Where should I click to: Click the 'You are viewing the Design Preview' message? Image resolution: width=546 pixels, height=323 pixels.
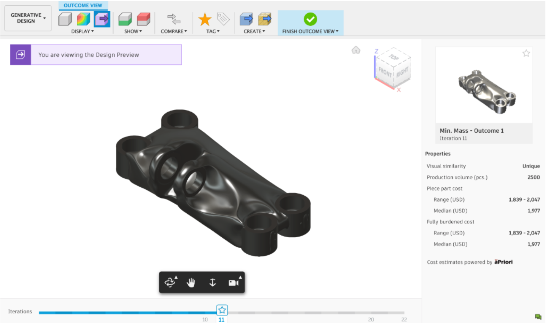[x=88, y=55]
